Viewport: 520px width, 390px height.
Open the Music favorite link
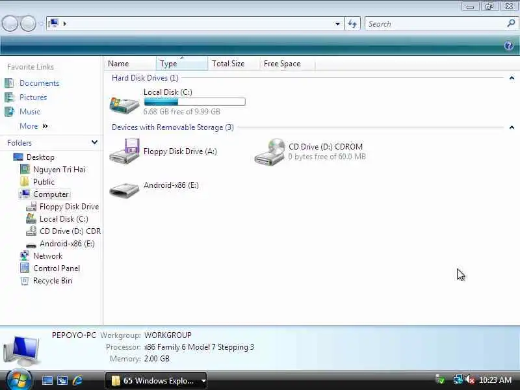(x=30, y=111)
